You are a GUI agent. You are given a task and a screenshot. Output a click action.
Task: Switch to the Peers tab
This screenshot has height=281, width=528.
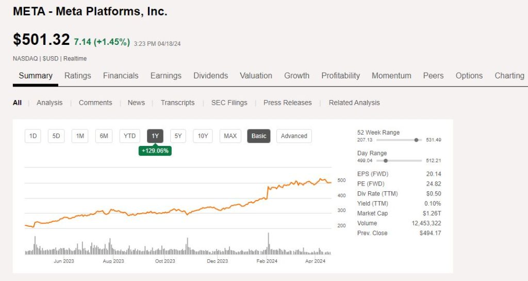click(433, 76)
